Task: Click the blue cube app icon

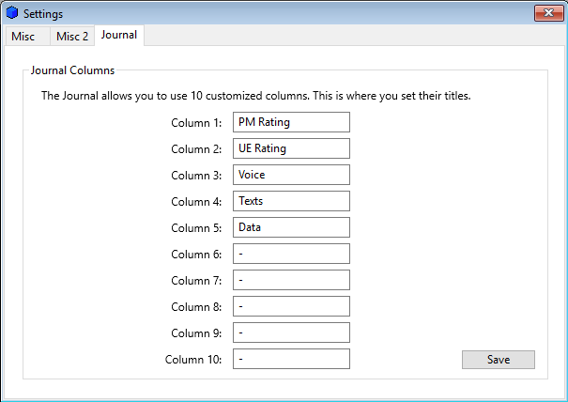Action: (12, 13)
